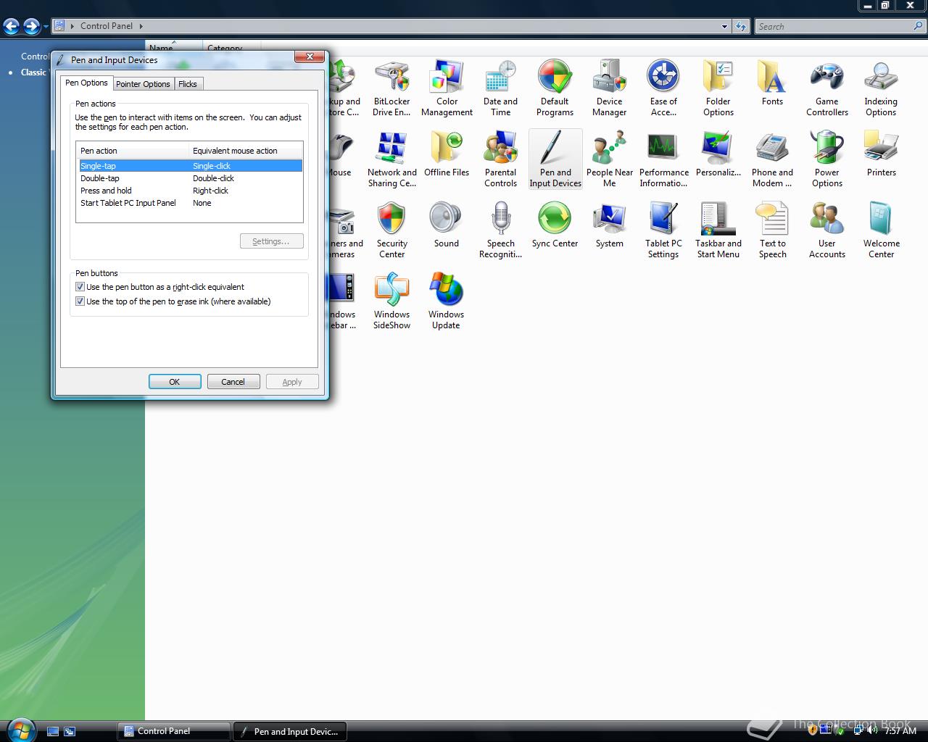
Task: Click Cancel in Pen and Input Devices
Action: 233,382
